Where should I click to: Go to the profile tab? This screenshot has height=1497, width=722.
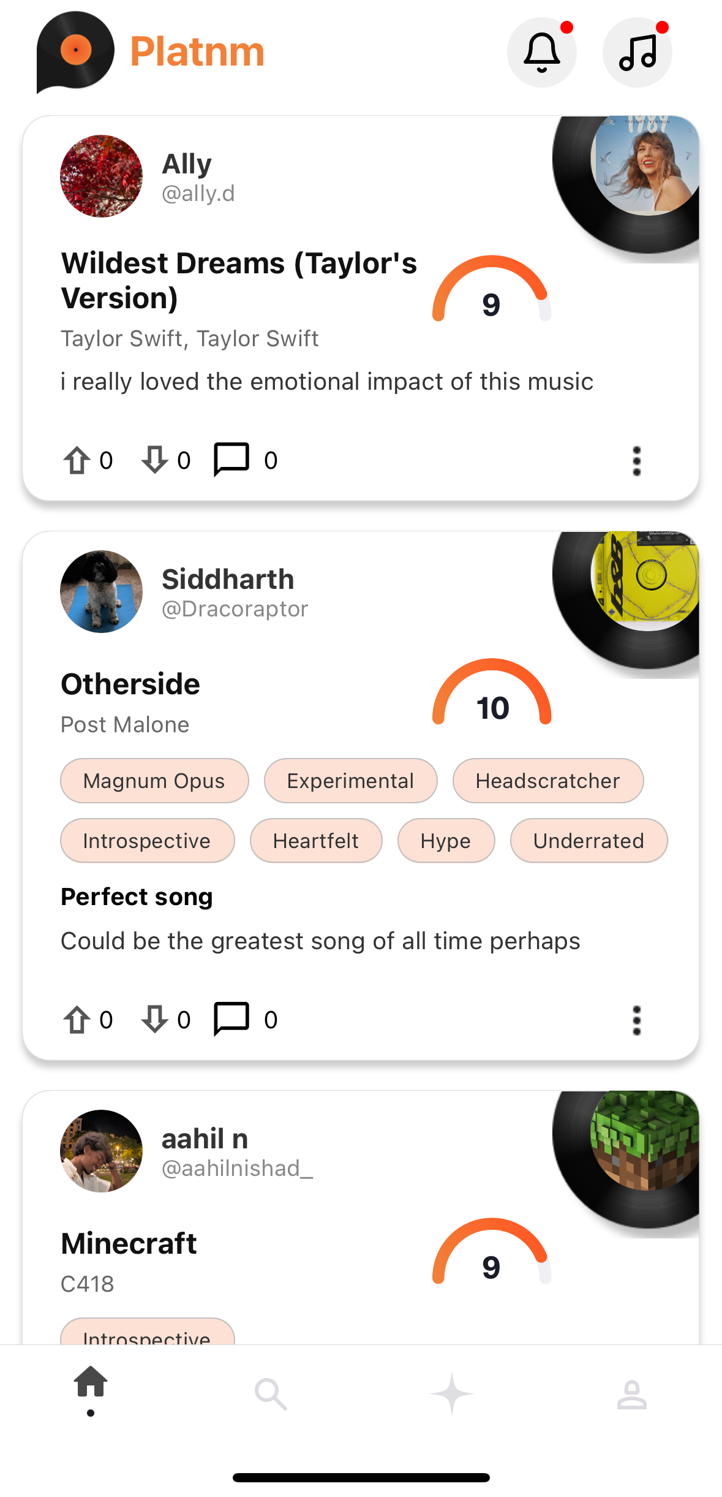click(631, 1395)
